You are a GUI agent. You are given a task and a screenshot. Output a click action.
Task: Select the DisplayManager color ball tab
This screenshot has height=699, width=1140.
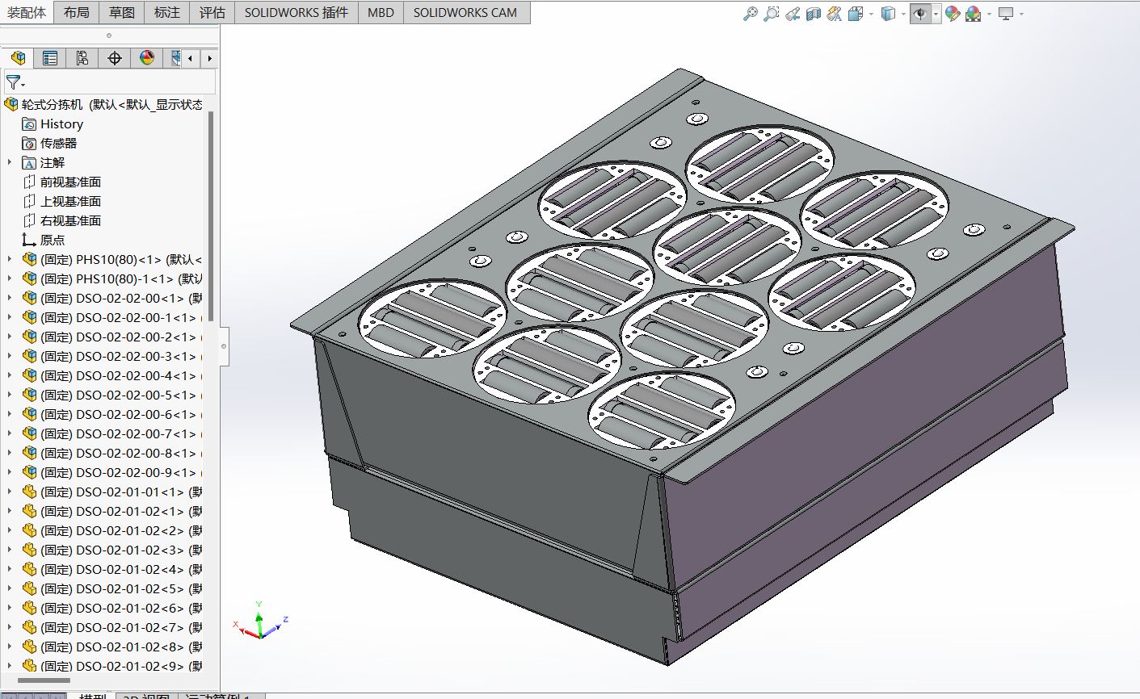(147, 58)
